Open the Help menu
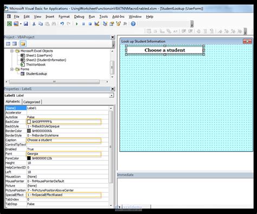Screen dimensions: 257x214 [150, 17]
